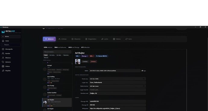Click the Buscar músico search box
The width and height of the screenshot is (208, 111).
(x=57, y=52)
